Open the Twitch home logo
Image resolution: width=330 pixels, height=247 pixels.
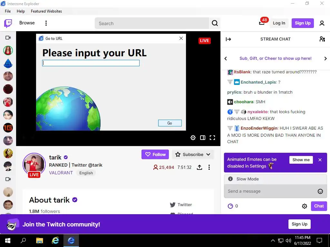(x=8, y=23)
